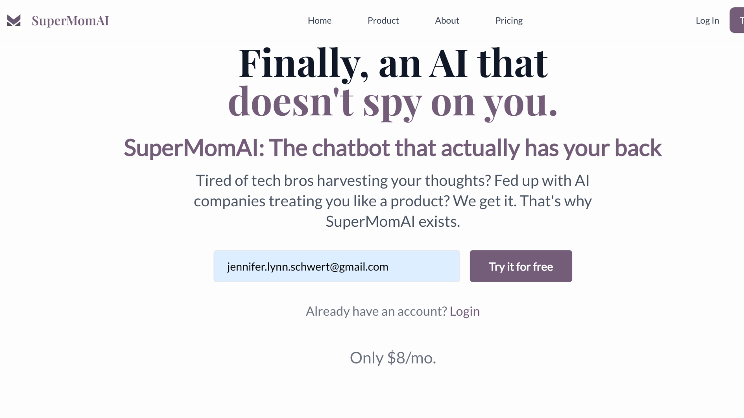Click "We get it." in the paragraph

point(484,201)
